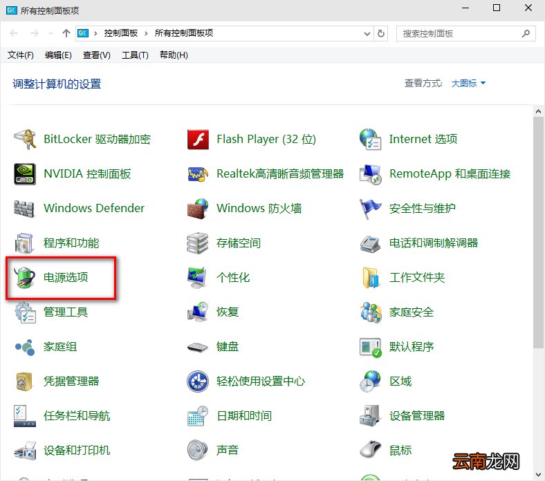Open the 个性化 monitor icon
Viewport: 545px width, 481px height.
198,278
